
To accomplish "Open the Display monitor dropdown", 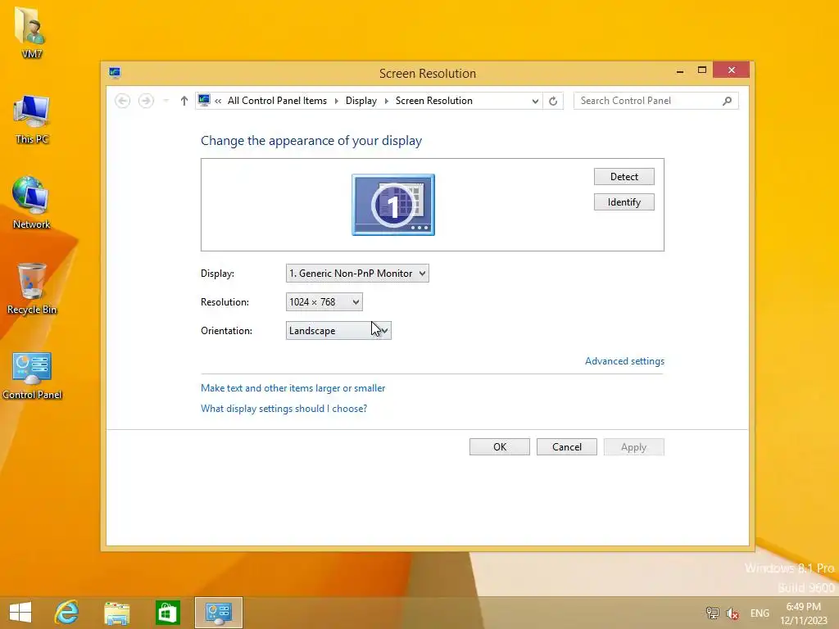I will pos(357,274).
